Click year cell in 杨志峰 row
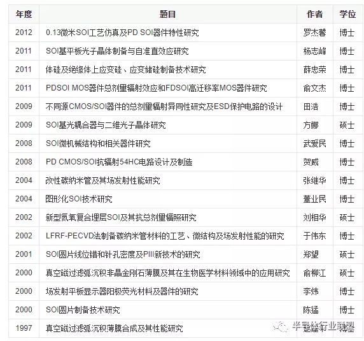The image size is (364, 341). coord(24,51)
